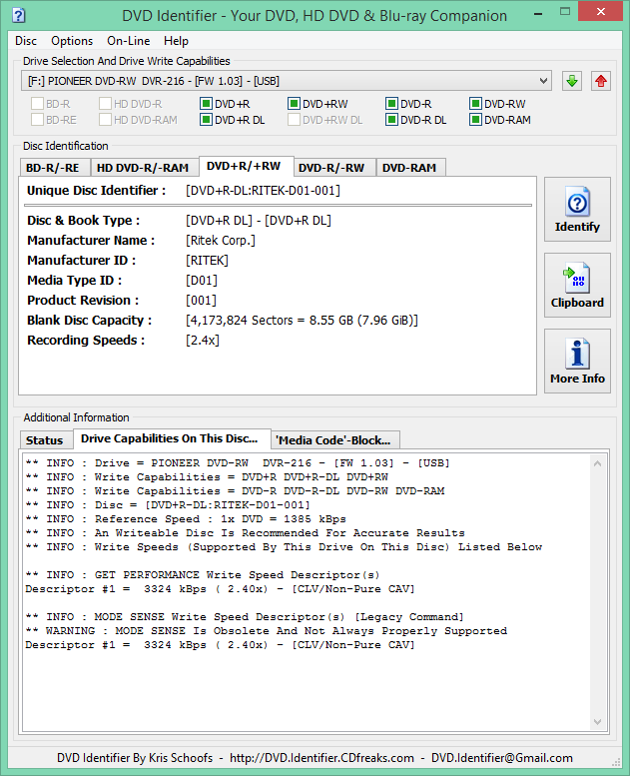Click the log scrollbar up arrow

pos(597,463)
